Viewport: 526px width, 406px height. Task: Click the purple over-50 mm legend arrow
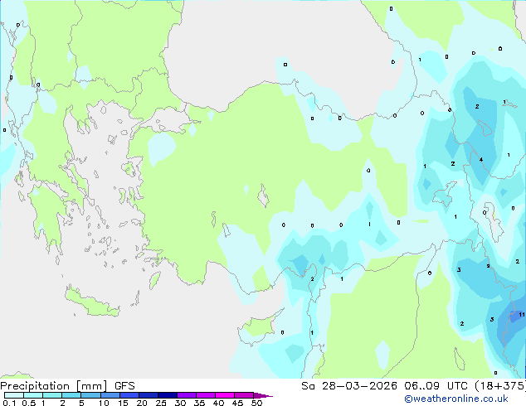click(x=262, y=396)
